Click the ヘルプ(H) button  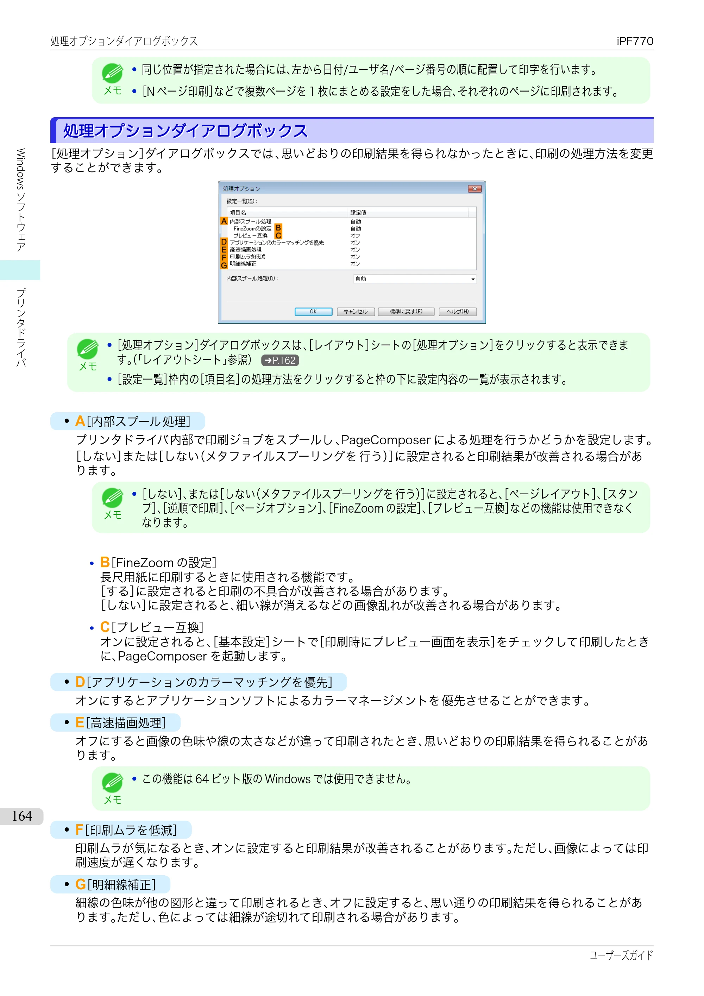click(457, 312)
